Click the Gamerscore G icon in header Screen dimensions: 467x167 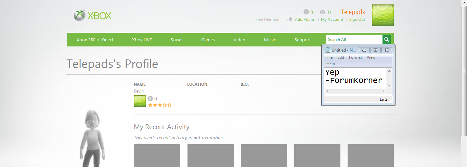coord(306,12)
